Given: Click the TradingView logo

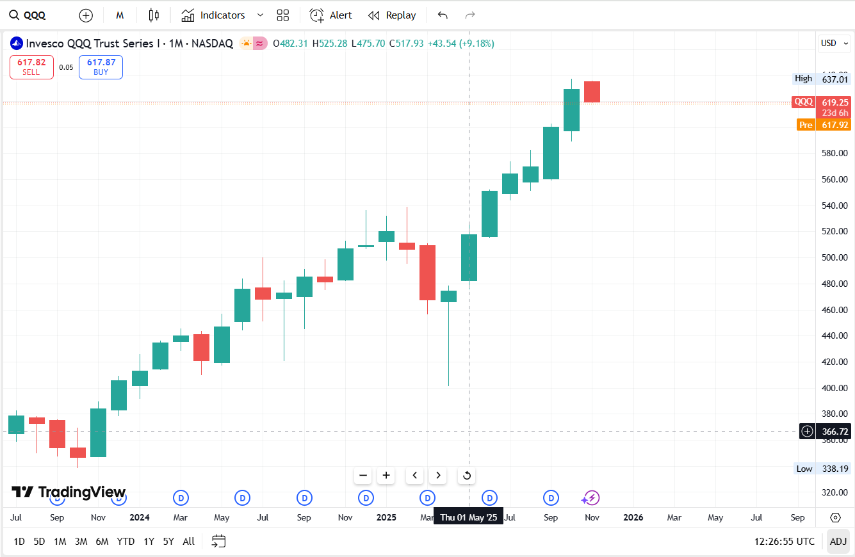Looking at the screenshot, I should pos(69,492).
